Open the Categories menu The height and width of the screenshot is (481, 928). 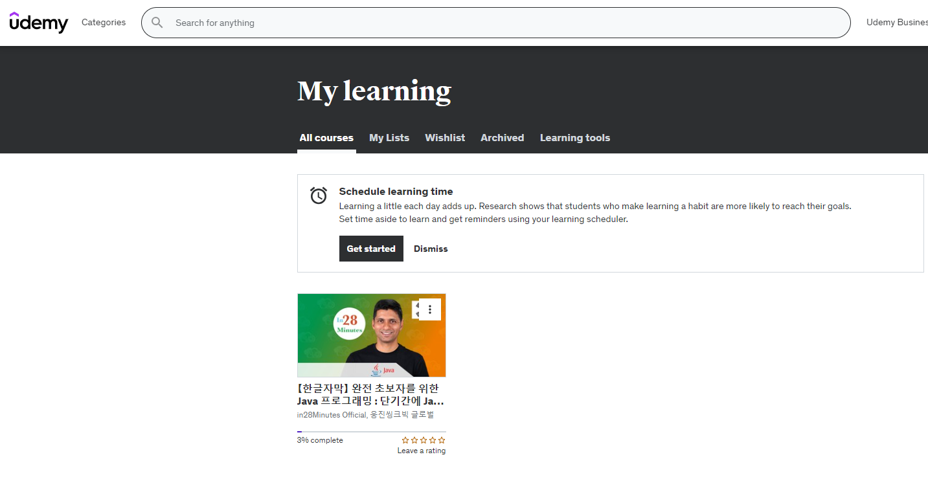click(104, 23)
